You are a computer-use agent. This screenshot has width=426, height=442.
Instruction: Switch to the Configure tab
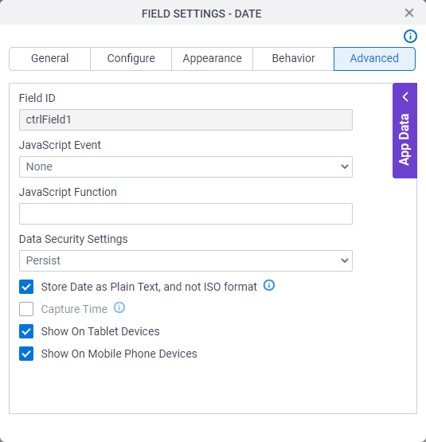131,59
